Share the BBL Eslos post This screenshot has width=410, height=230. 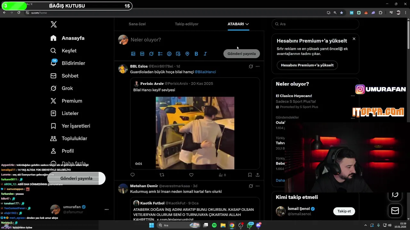258,175
